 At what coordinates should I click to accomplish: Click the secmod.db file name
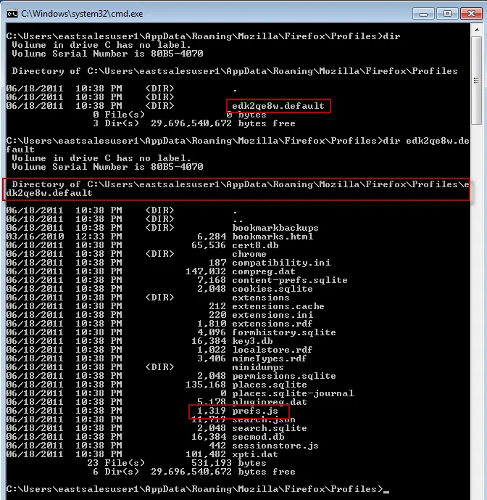point(258,437)
